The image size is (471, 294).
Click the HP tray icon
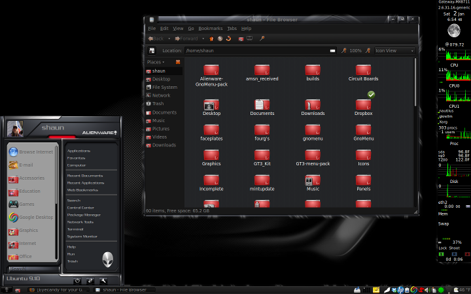coord(400,290)
